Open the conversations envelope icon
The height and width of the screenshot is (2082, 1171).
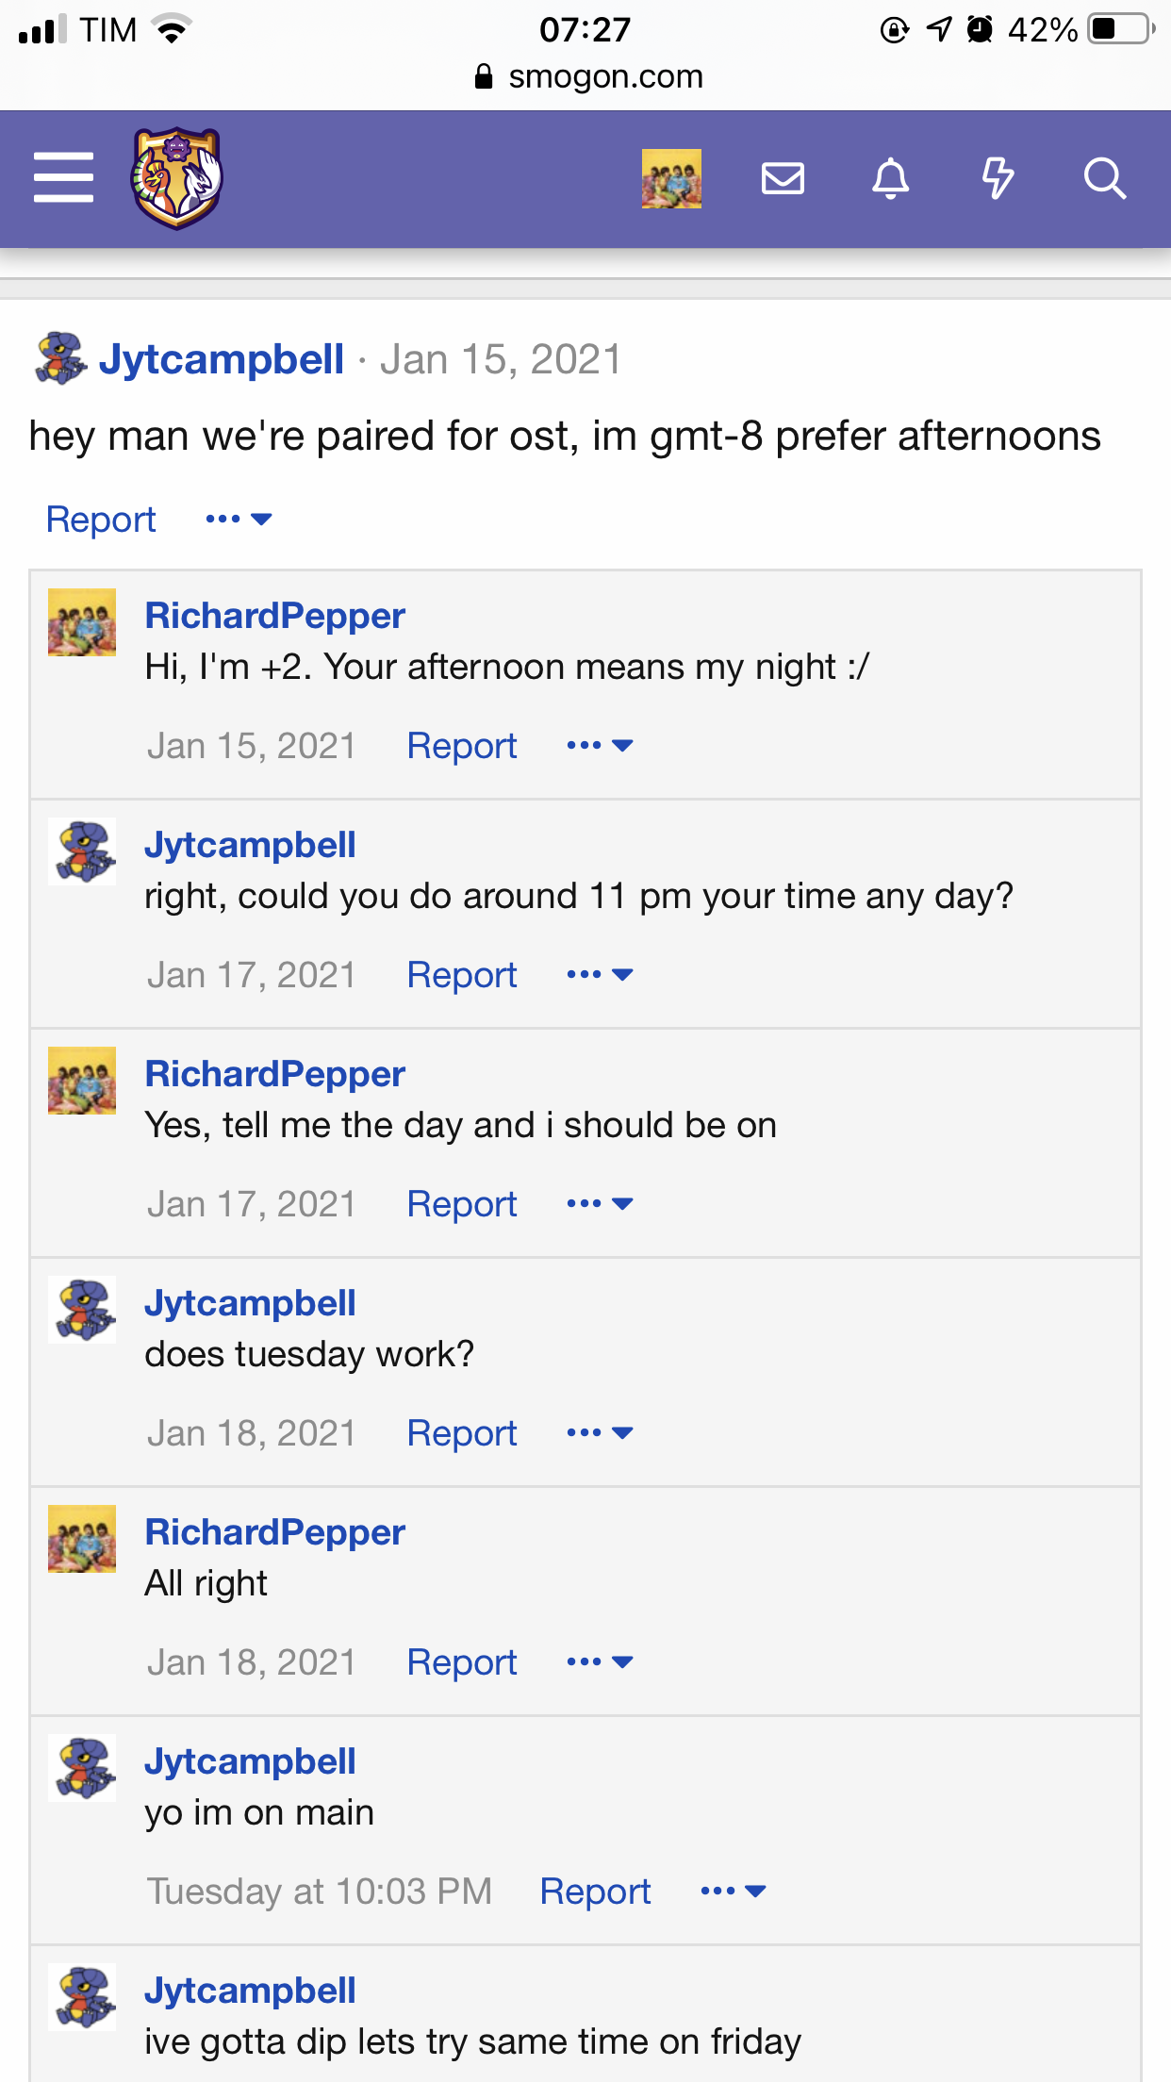coord(783,178)
